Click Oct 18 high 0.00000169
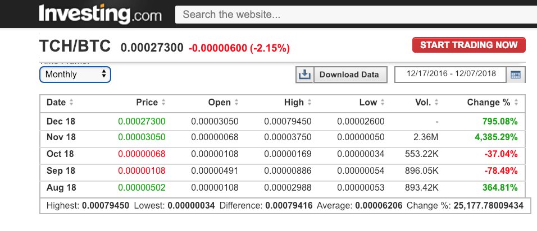Viewport: 537px width, 231px height. [x=288, y=154]
